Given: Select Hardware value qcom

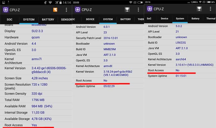Looking at the screenshot, I should click(36, 37).
